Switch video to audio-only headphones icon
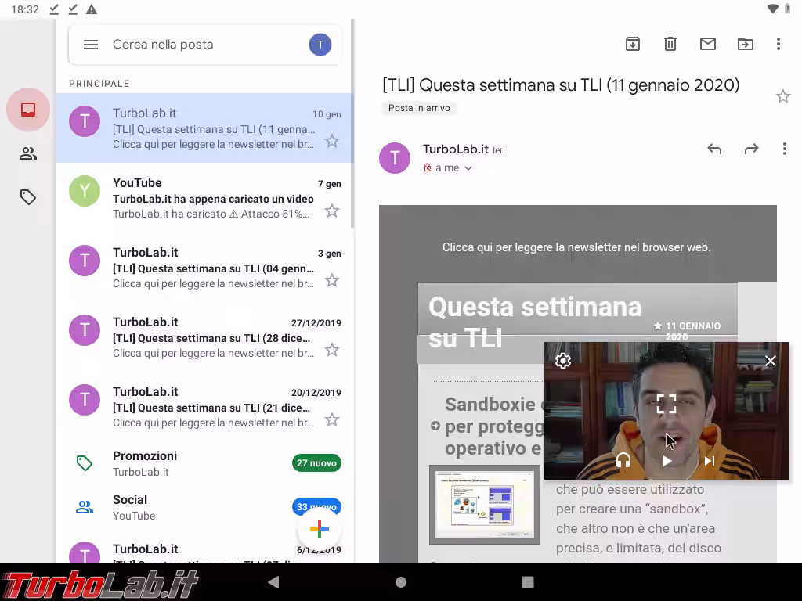 pyautogui.click(x=623, y=461)
